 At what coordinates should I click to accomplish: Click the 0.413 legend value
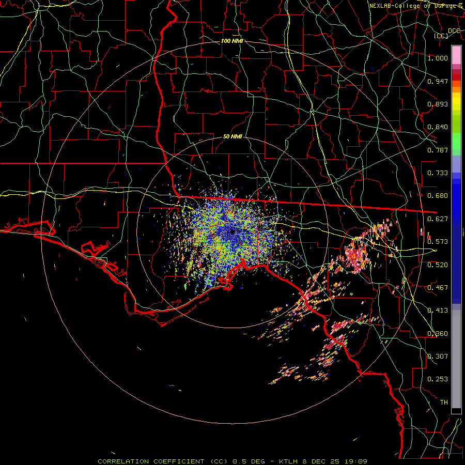[438, 311]
